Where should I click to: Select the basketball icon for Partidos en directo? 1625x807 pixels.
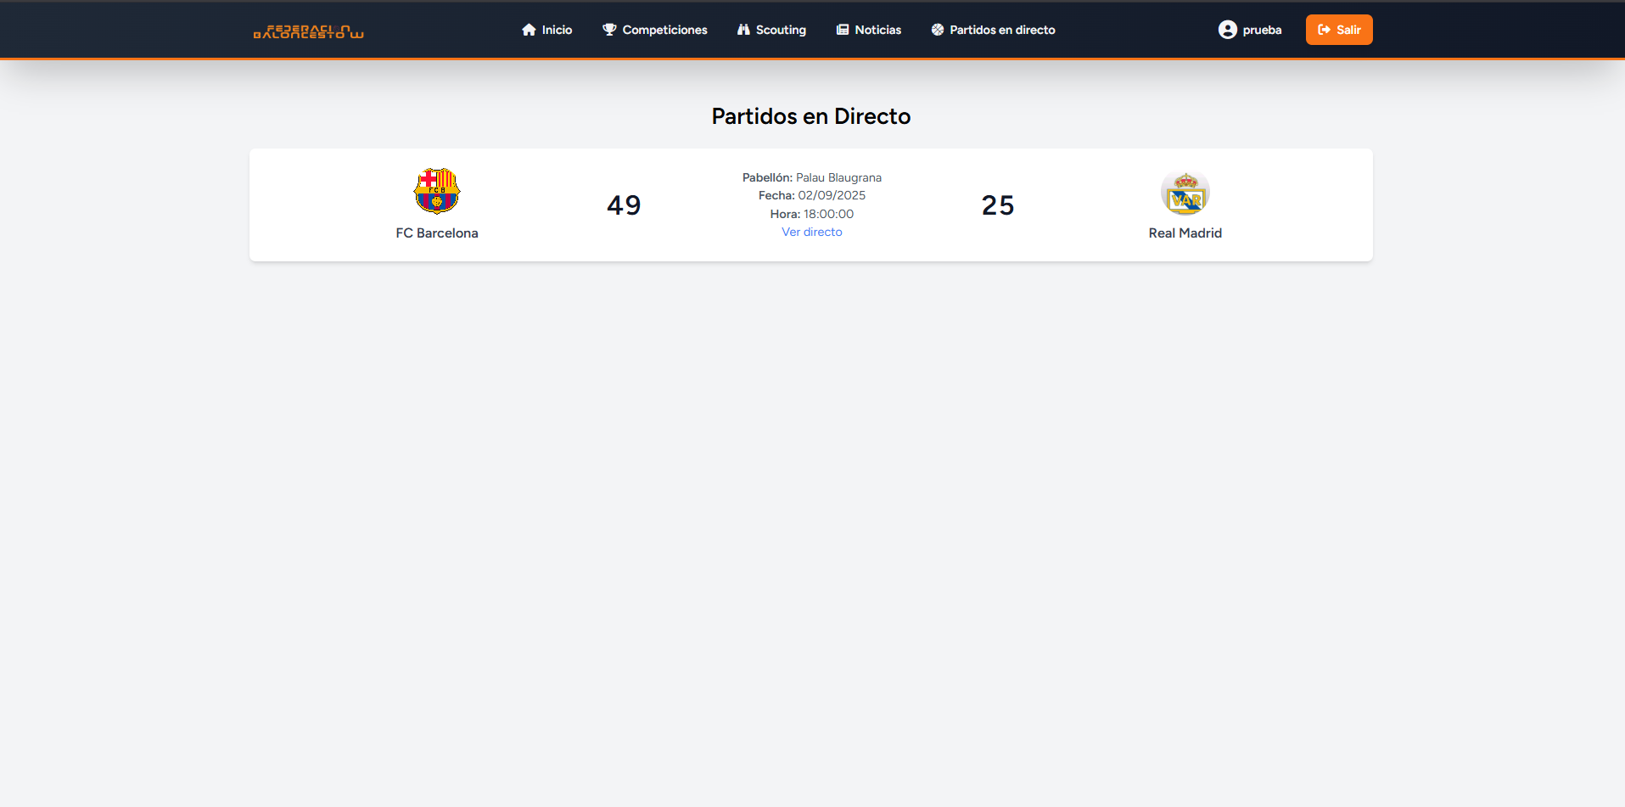[x=937, y=29]
